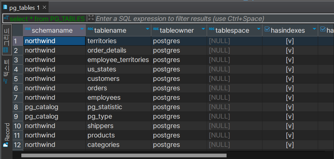Click the tablename column header

click(119, 30)
